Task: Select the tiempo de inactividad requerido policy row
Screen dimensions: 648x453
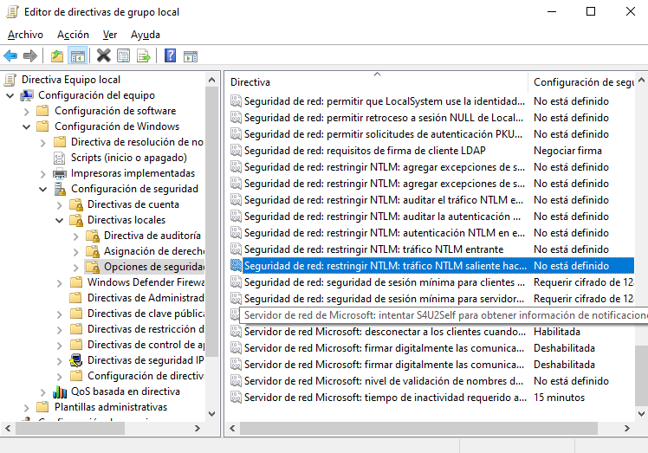Action: [385, 398]
